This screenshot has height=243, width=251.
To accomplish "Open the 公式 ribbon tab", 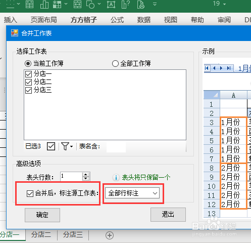I will [117, 20].
